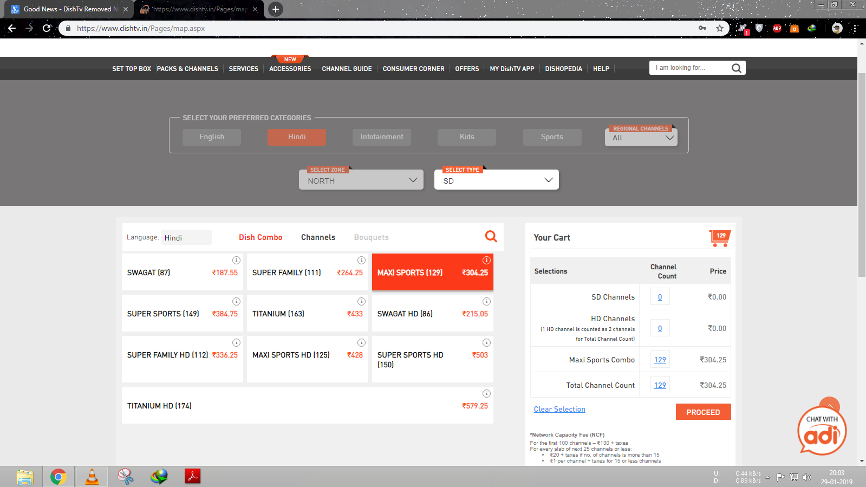866x487 pixels.
Task: Switch to the Bouquets tab
Action: 371,237
